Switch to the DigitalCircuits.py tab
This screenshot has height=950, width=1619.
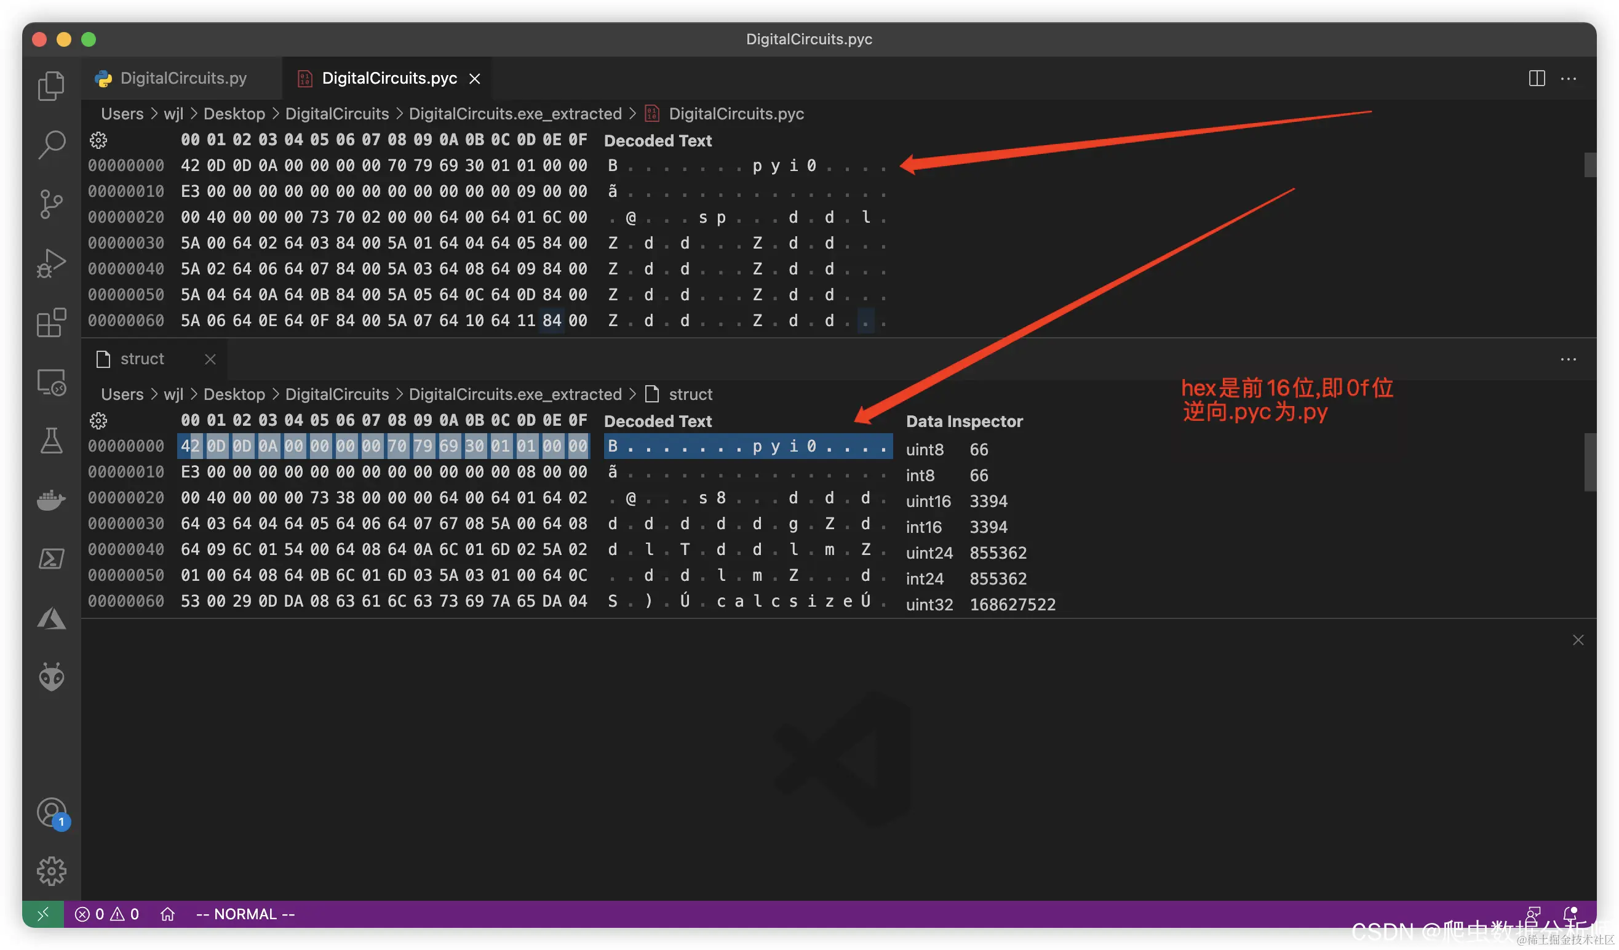(x=183, y=78)
